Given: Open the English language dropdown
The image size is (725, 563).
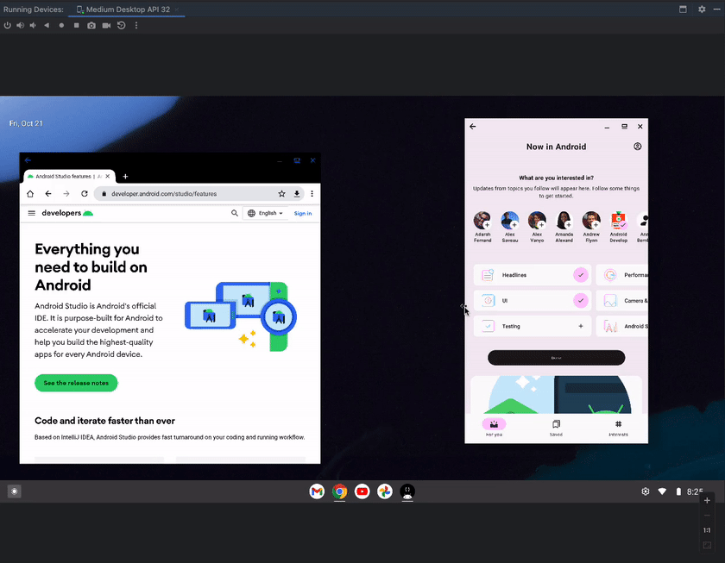Looking at the screenshot, I should point(266,213).
